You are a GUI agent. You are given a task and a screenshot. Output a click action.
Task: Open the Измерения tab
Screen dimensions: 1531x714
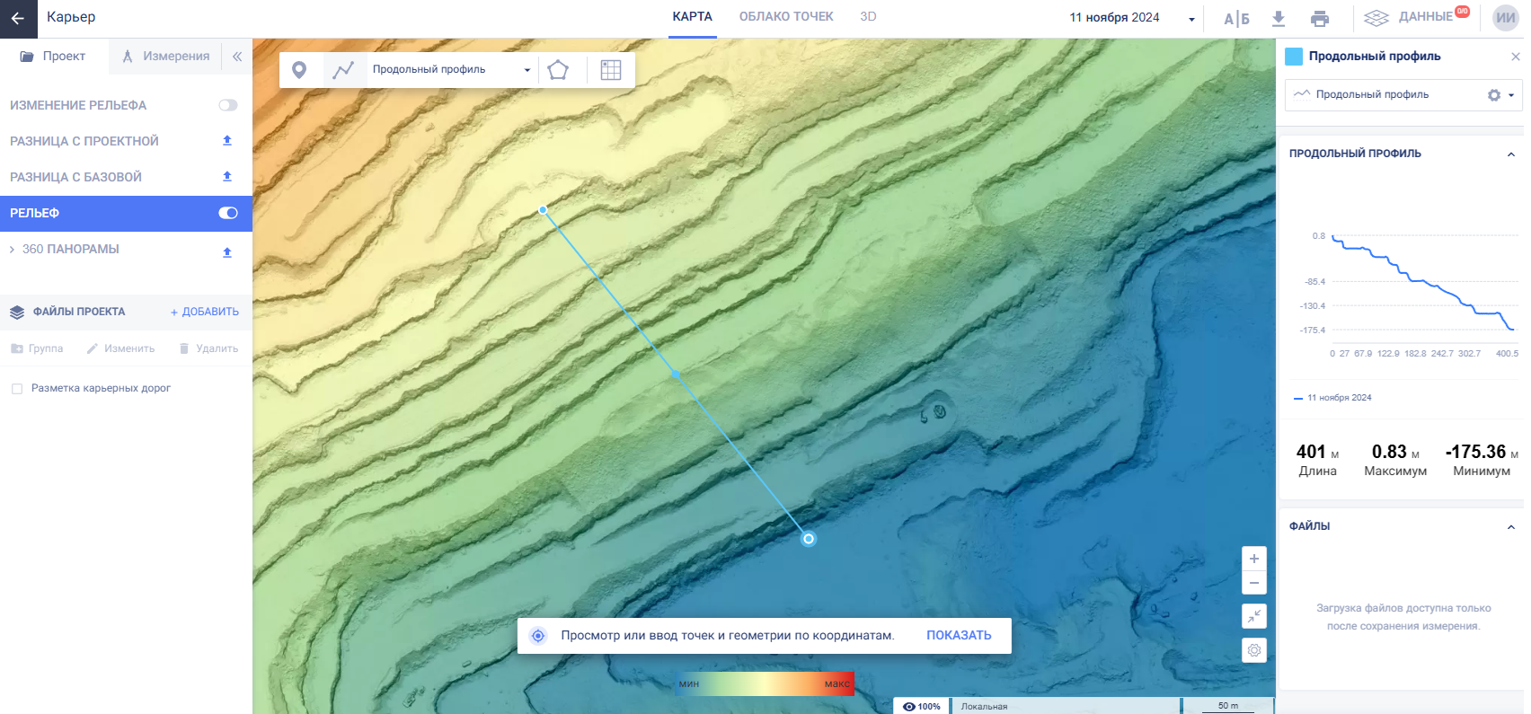pyautogui.click(x=166, y=56)
